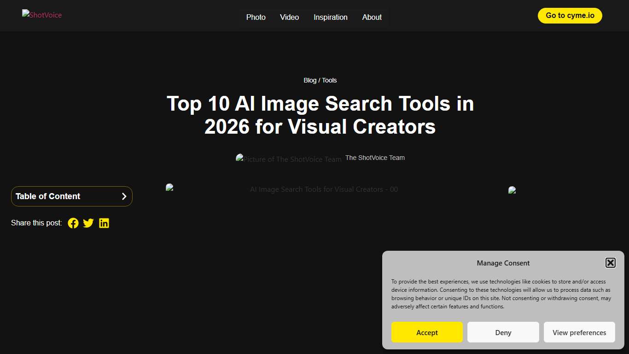
Task: Share the post via the Facebook icon
Action: click(73, 223)
